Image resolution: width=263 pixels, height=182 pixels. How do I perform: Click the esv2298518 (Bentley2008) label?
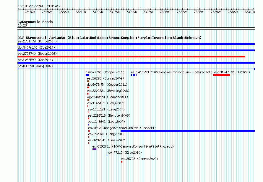coord(109,115)
